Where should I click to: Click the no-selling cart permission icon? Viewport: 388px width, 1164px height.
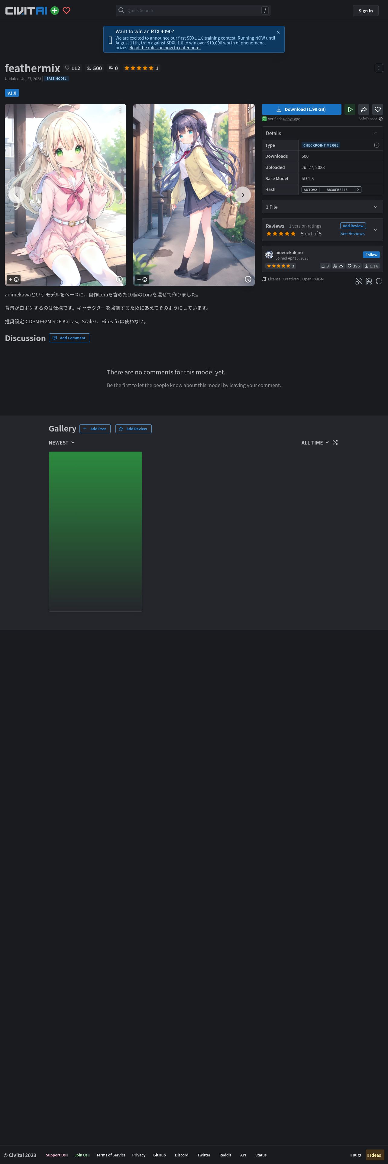369,281
